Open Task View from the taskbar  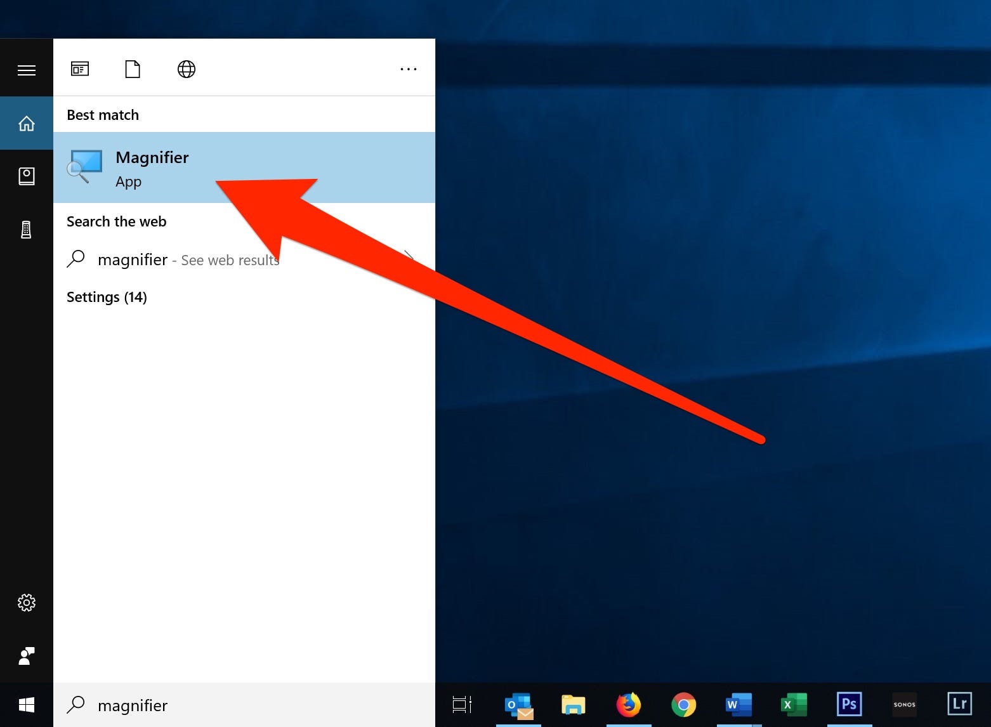point(461,705)
